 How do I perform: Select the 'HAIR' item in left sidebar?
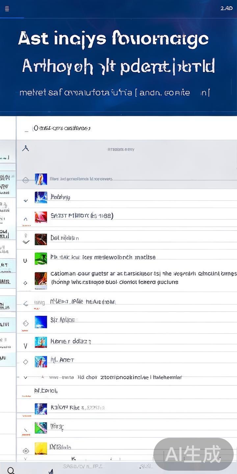(5, 281)
